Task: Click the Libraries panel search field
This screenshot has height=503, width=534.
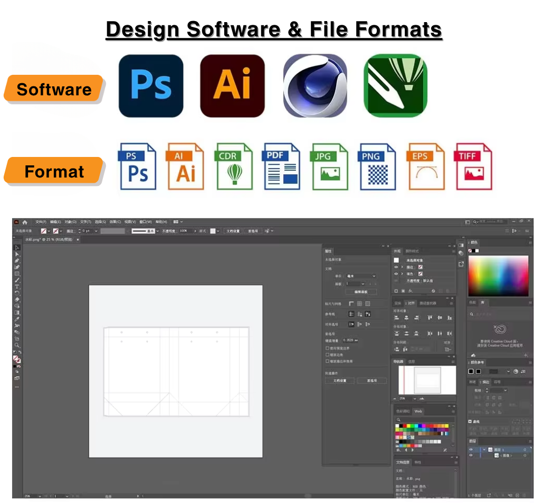Action: (499, 314)
